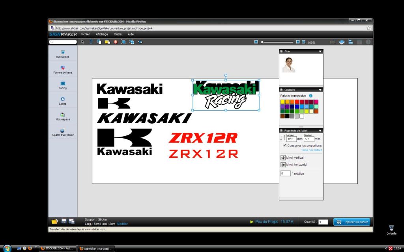Open the Mon espace section
404x252 pixels.
pyautogui.click(x=63, y=117)
